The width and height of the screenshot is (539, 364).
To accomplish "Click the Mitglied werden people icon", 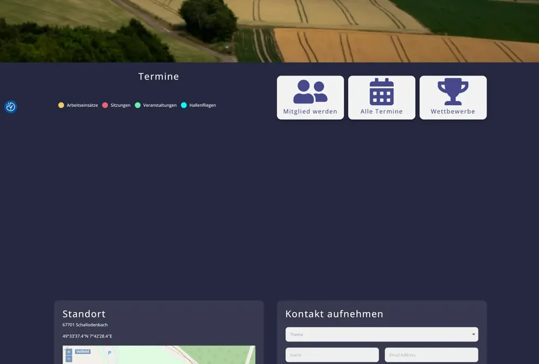I will [310, 92].
